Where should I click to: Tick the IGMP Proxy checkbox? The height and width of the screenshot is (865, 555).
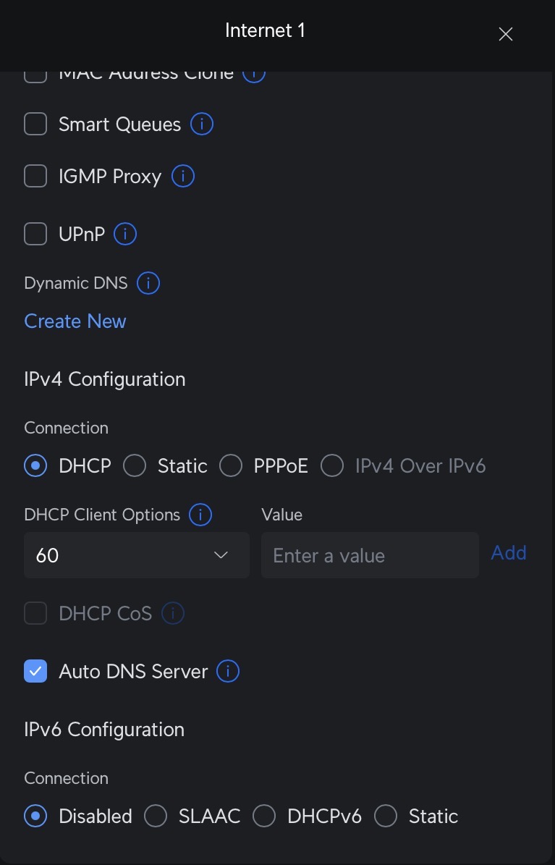click(x=35, y=176)
